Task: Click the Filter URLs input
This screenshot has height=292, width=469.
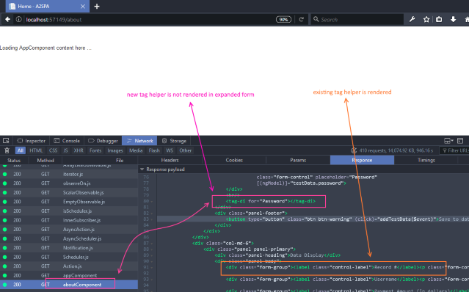Action: click(454, 150)
